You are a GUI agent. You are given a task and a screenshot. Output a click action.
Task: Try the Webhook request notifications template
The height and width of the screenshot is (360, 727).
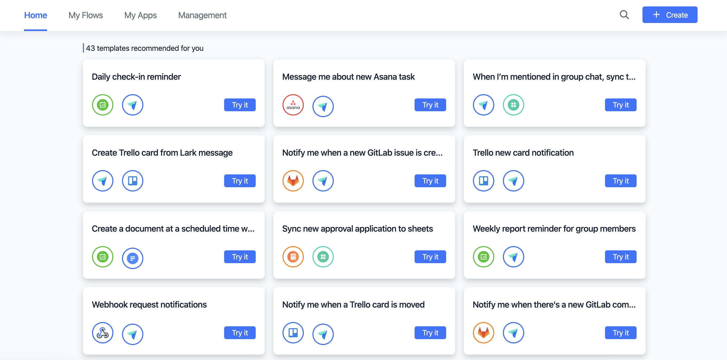point(240,333)
